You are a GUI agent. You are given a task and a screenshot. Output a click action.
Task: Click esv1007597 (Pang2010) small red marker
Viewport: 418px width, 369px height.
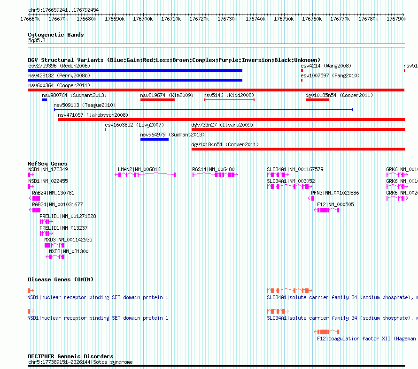(302, 80)
